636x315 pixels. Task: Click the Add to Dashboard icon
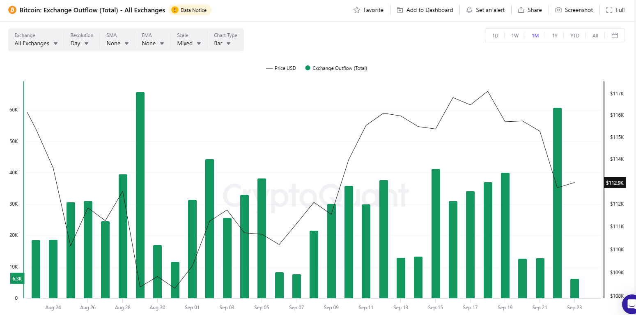tap(400, 10)
